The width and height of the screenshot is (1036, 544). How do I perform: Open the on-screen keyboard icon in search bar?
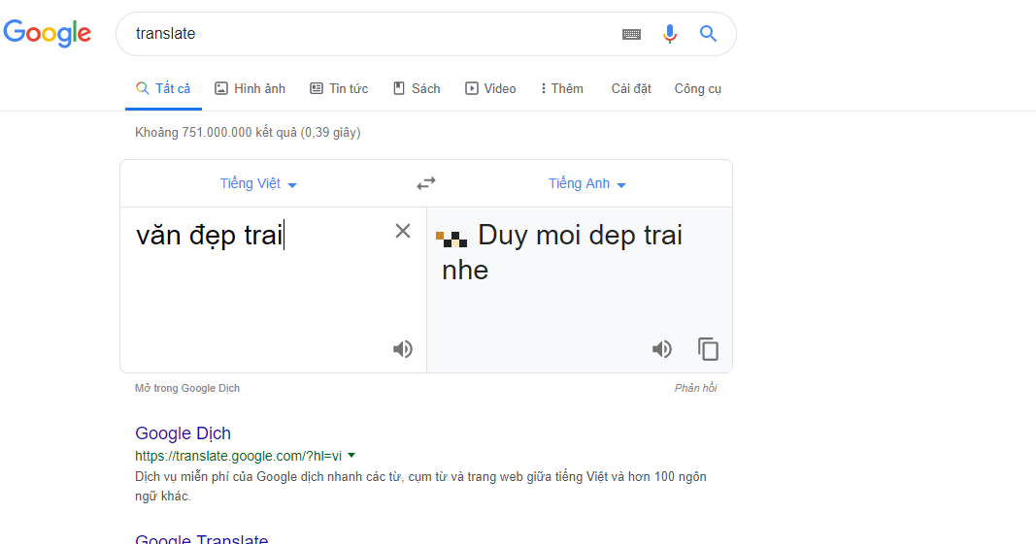click(632, 34)
